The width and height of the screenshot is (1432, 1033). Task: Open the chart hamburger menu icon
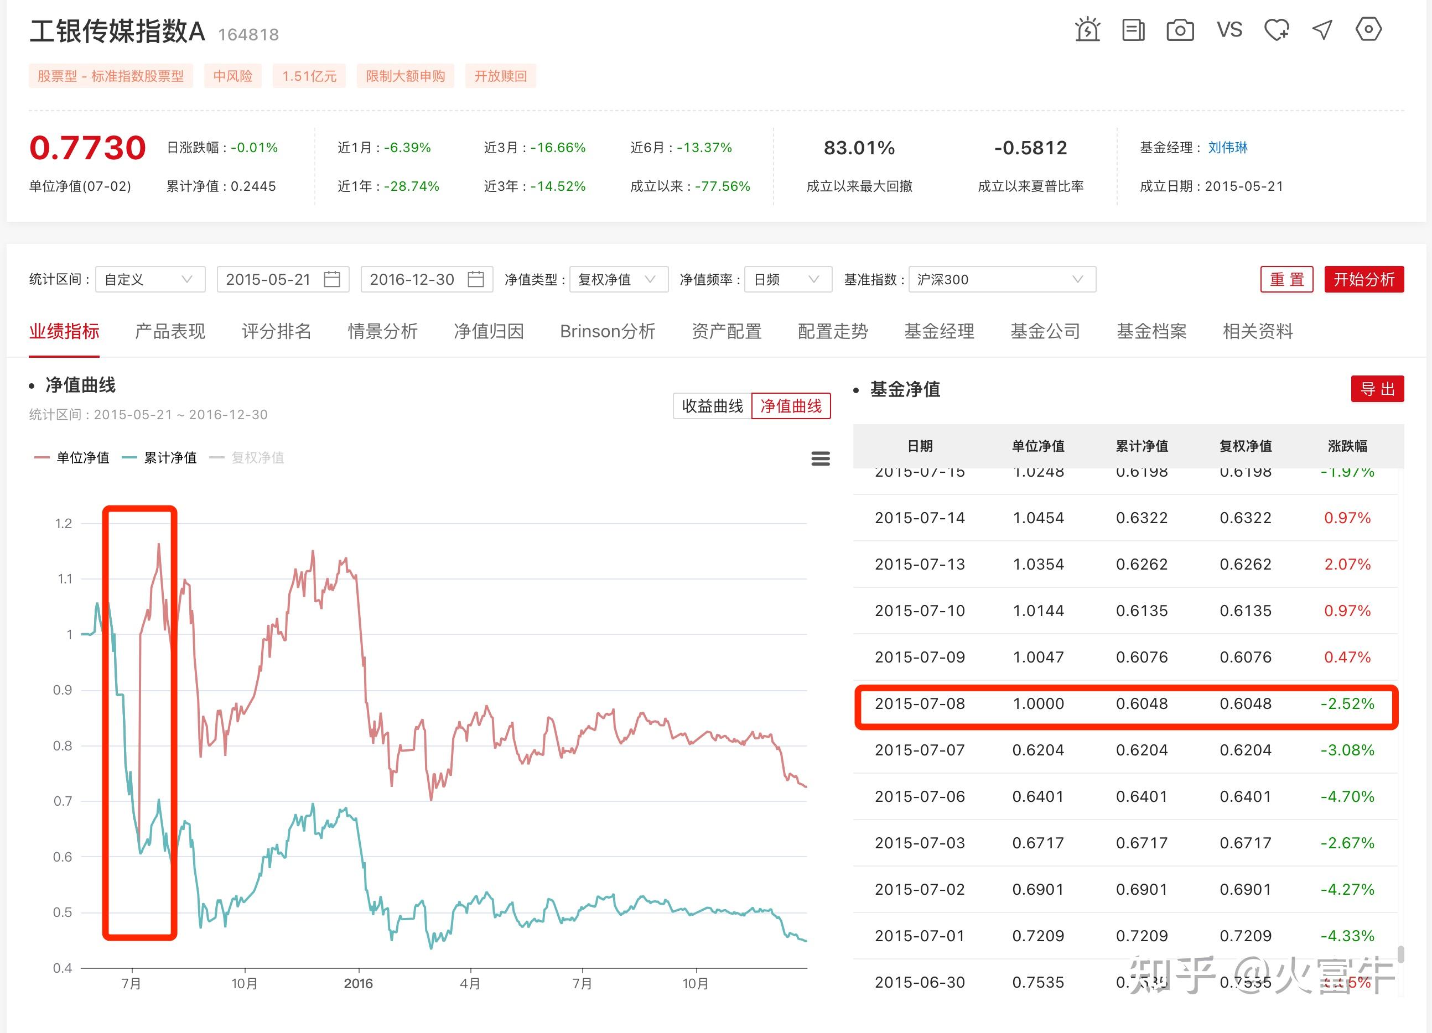(x=820, y=458)
